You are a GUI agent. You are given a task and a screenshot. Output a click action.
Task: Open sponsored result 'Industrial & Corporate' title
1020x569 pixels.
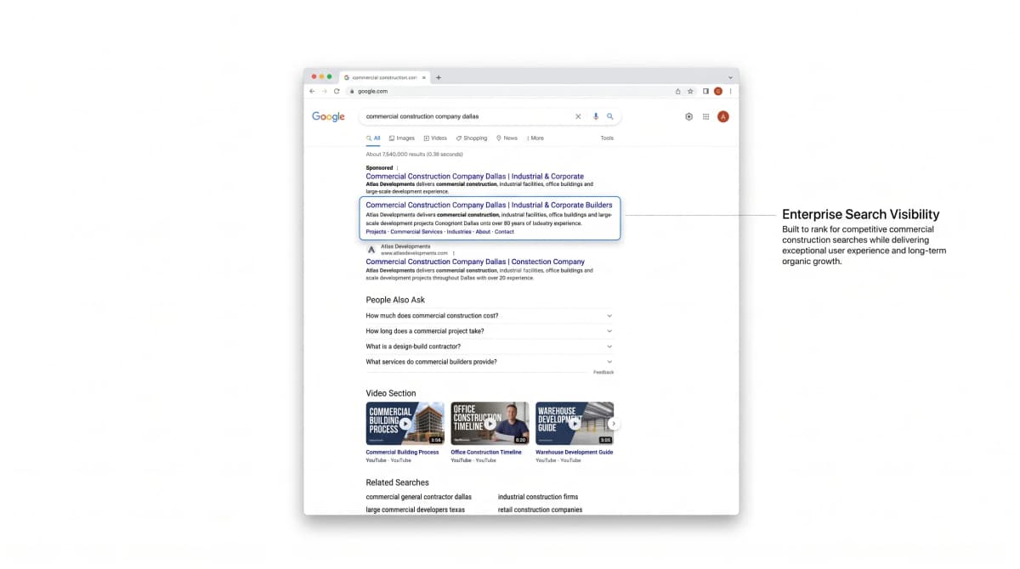[x=475, y=177]
